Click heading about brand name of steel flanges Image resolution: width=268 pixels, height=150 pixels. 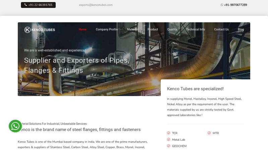79,130
